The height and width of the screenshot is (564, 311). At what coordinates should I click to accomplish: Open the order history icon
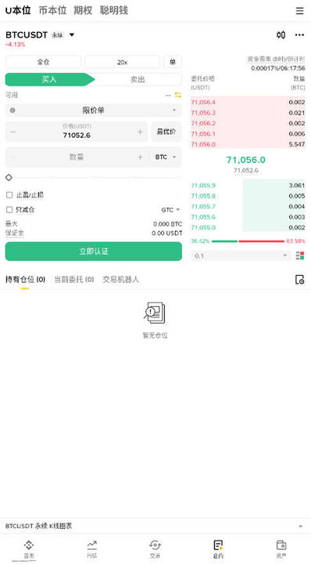299,280
